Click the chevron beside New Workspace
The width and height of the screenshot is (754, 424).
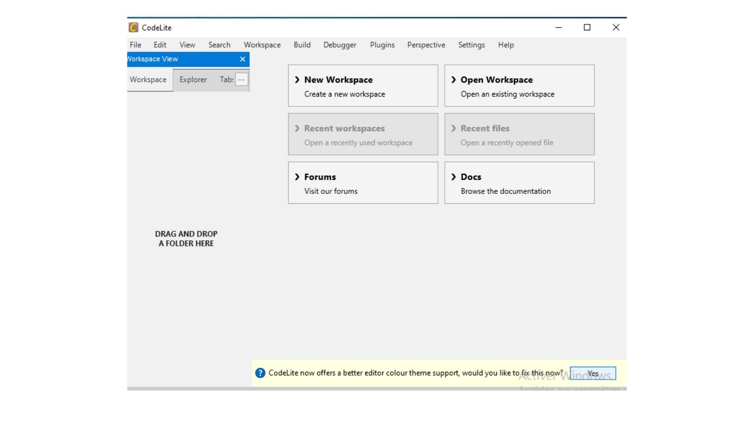click(297, 80)
